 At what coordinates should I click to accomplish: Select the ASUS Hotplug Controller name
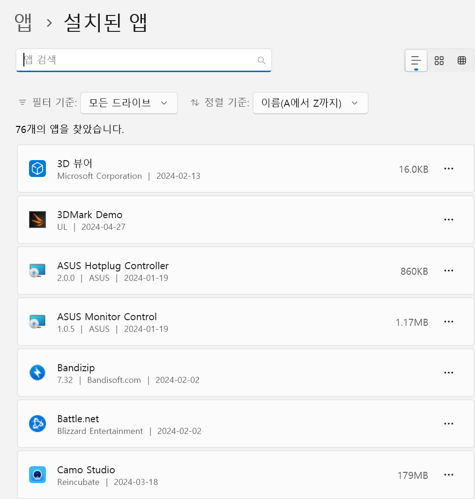[113, 266]
